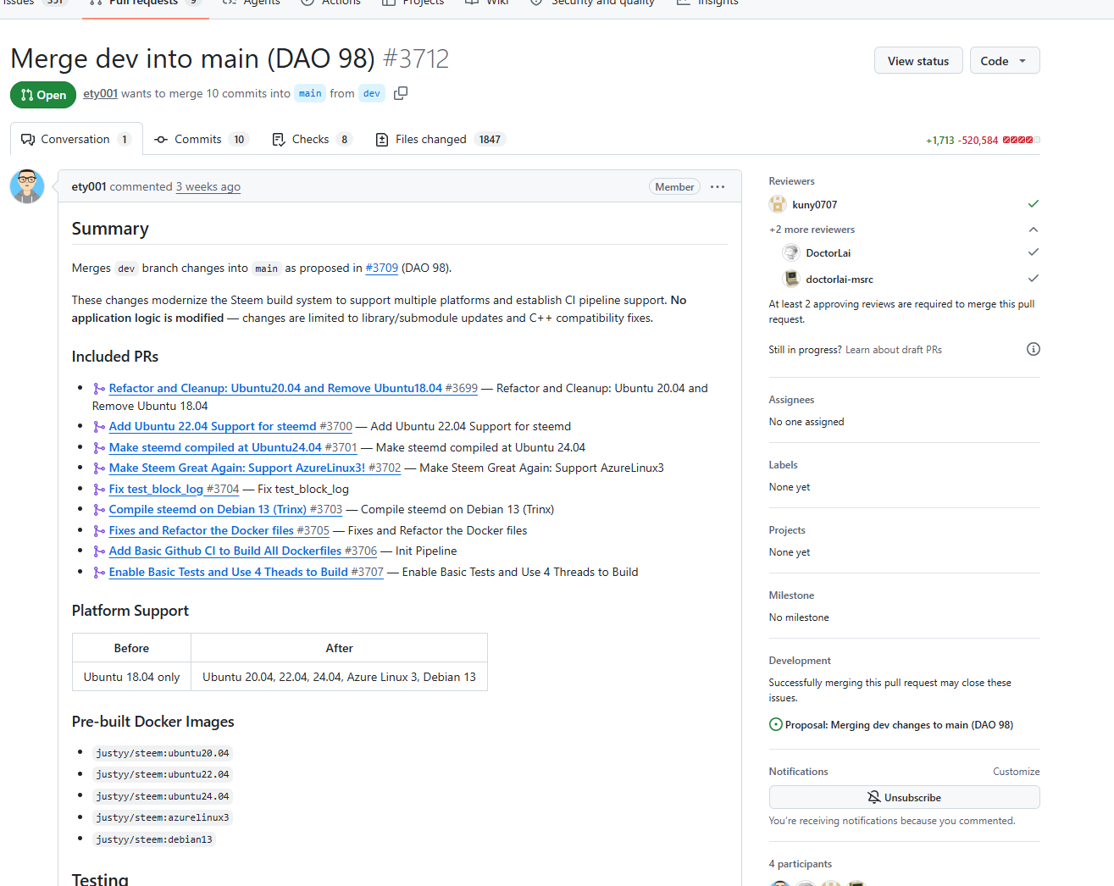Click ety001's avatar beside the comment
The image size is (1114, 886).
[27, 186]
